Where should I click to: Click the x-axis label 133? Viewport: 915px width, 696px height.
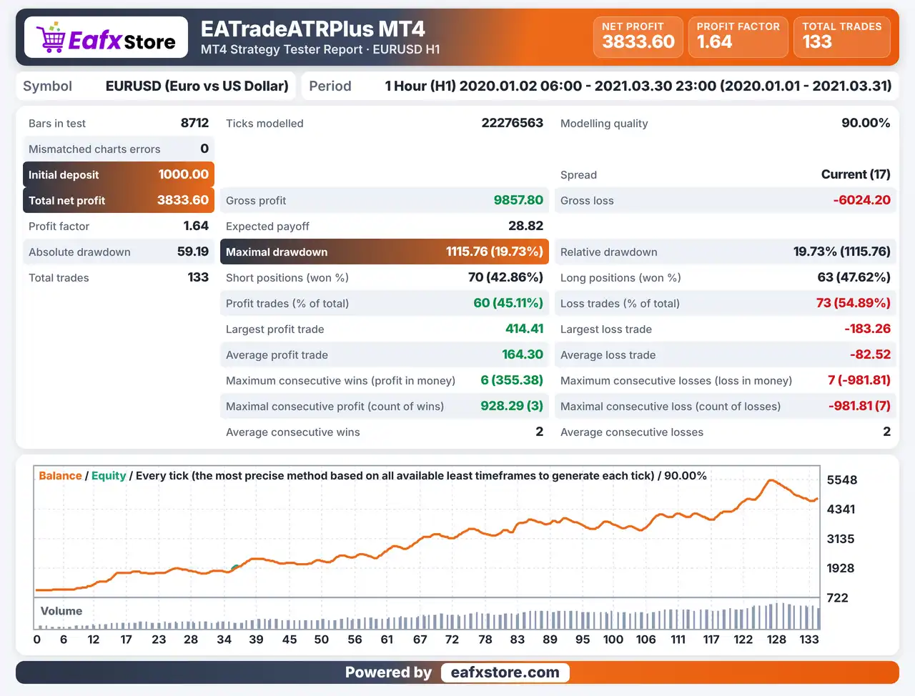[x=809, y=640]
